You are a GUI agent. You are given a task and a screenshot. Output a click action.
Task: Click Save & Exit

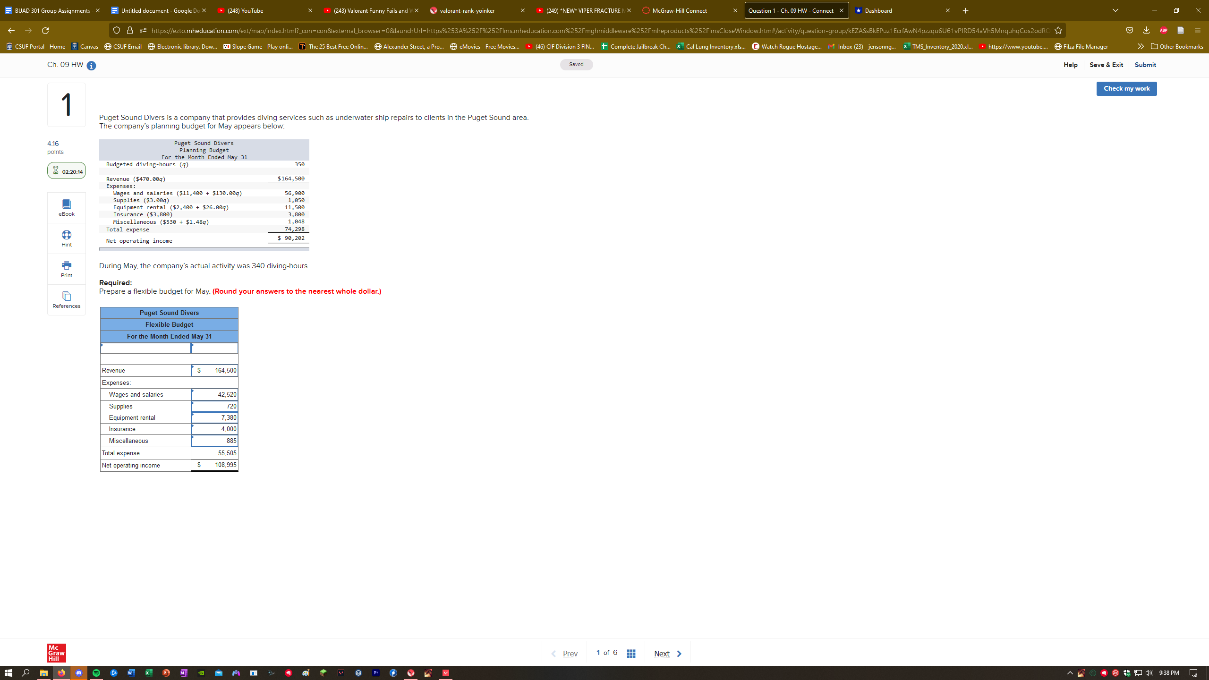tap(1106, 65)
